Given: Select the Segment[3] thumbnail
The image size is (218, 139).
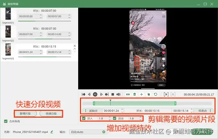Looking at the screenshot, I should point(8,49).
